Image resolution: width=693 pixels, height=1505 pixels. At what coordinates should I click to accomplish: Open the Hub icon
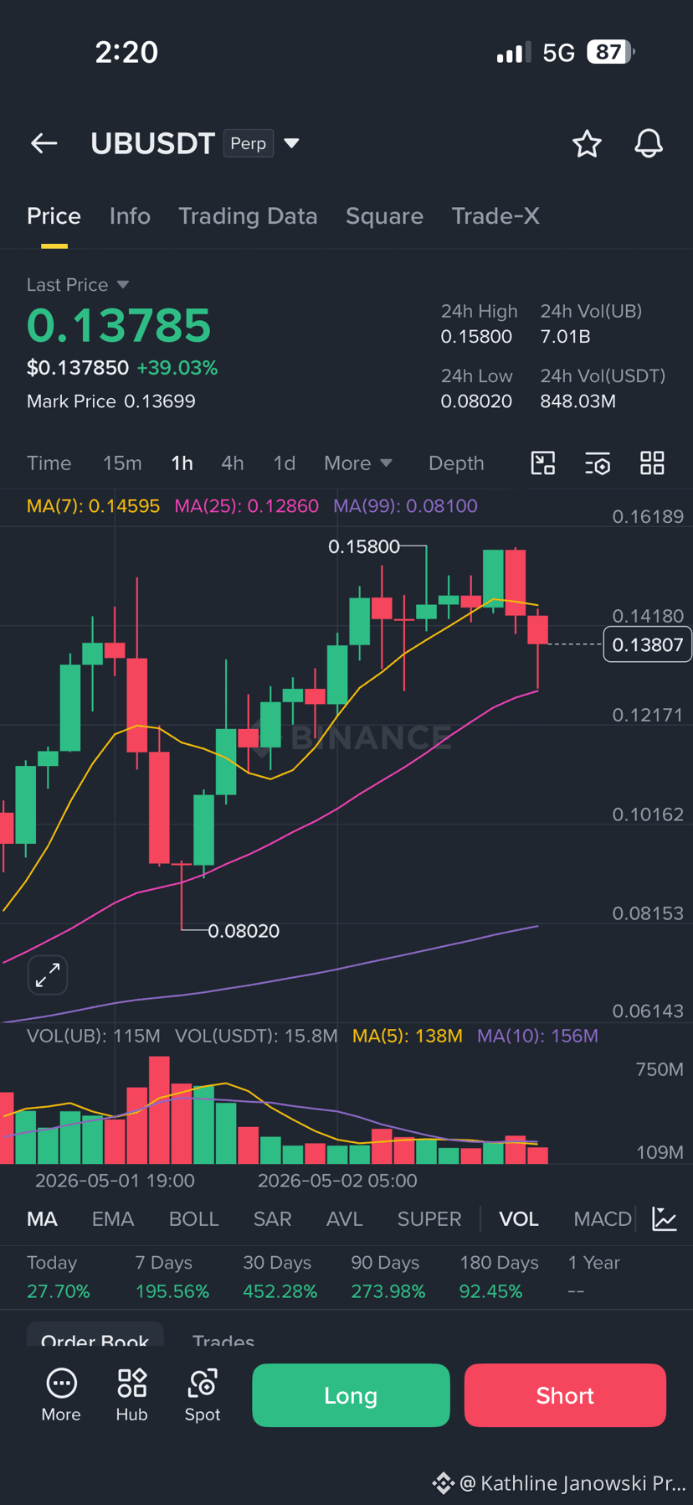131,1395
